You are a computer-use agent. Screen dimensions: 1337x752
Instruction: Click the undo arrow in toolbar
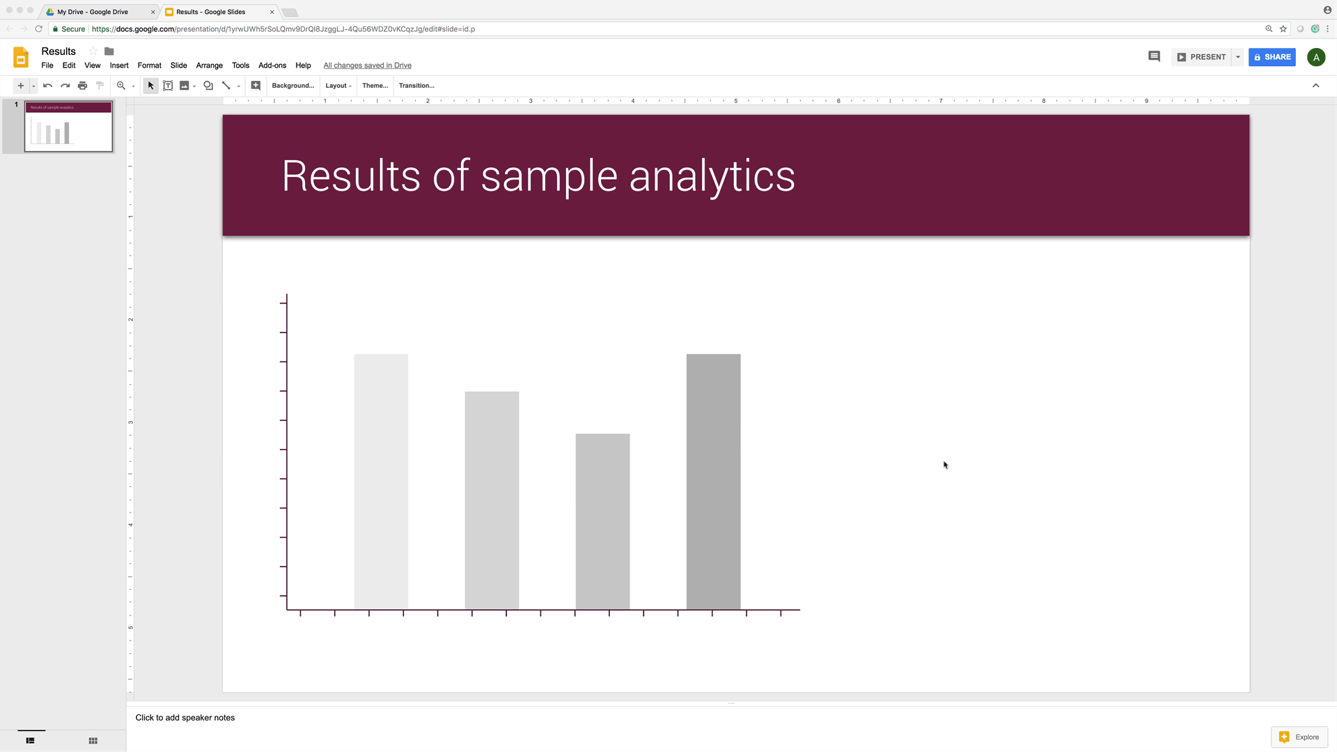(47, 86)
